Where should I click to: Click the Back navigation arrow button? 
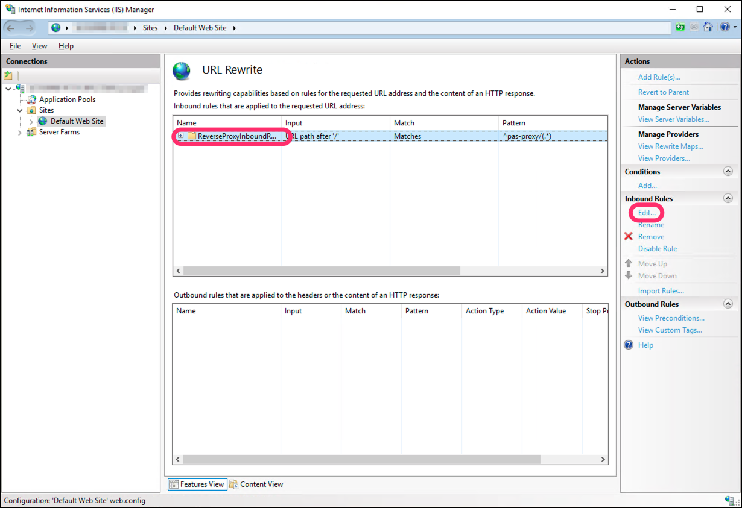(x=11, y=28)
